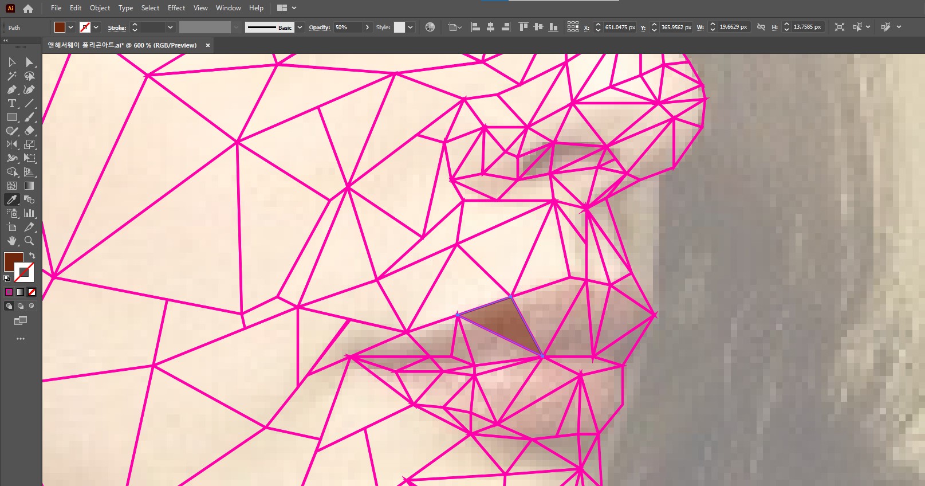Activate the Line Segment tool
Image resolution: width=925 pixels, height=486 pixels.
coord(29,103)
